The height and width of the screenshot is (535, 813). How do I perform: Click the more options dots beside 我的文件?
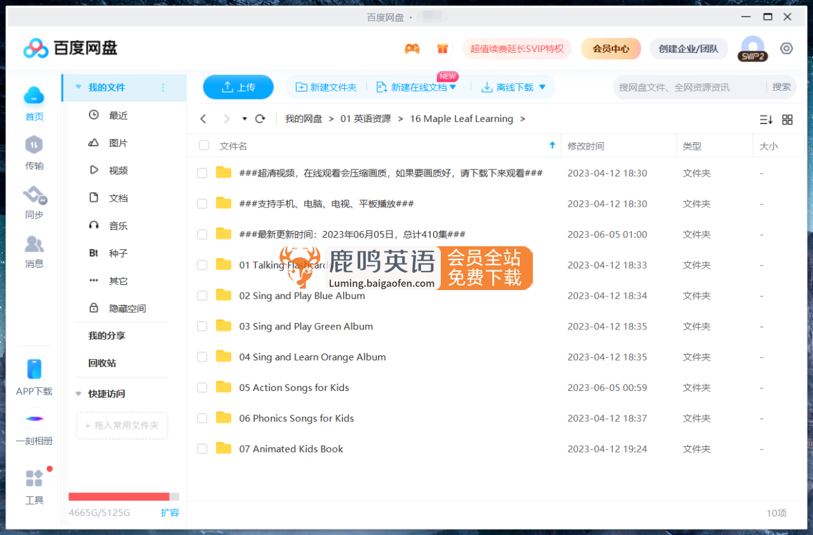pyautogui.click(x=163, y=88)
